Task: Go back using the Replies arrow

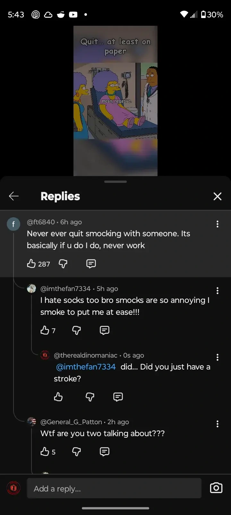Action: coord(14,196)
